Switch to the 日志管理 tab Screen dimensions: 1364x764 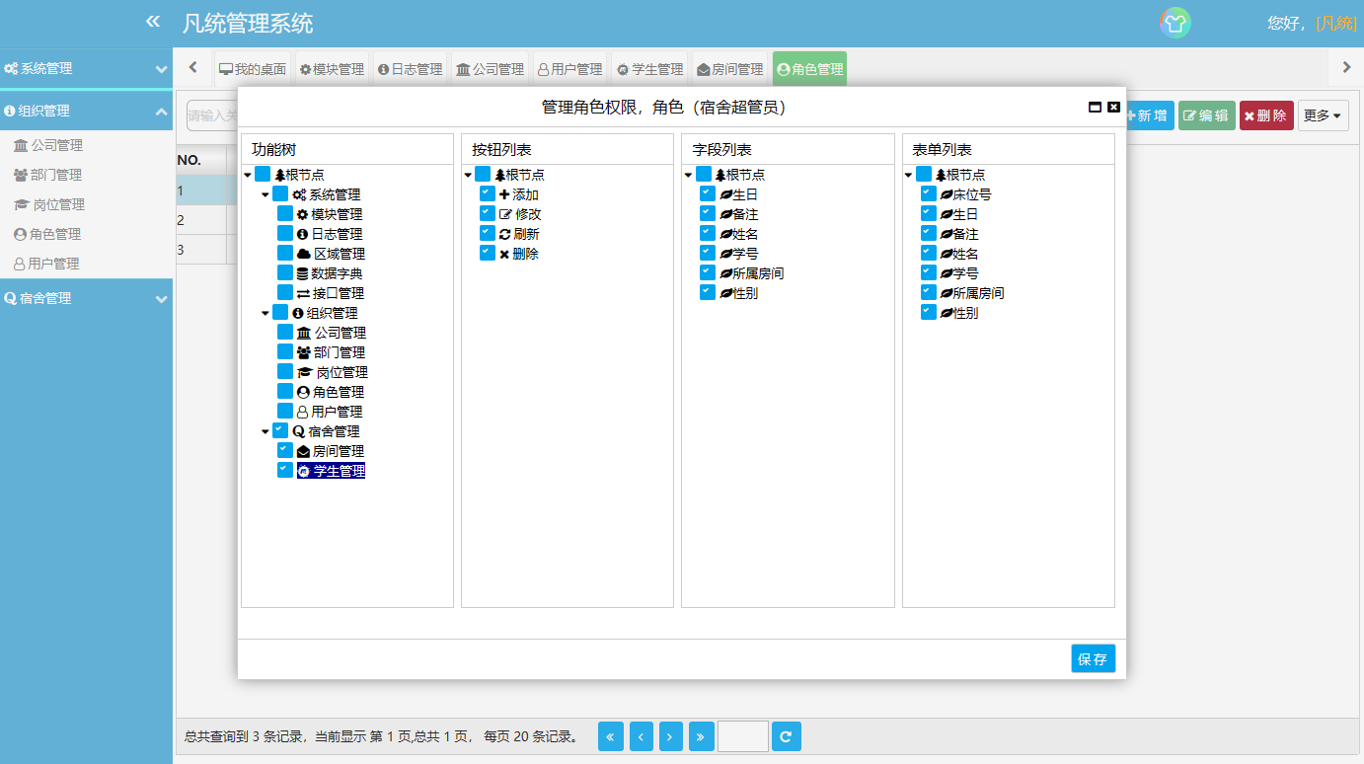(x=411, y=69)
